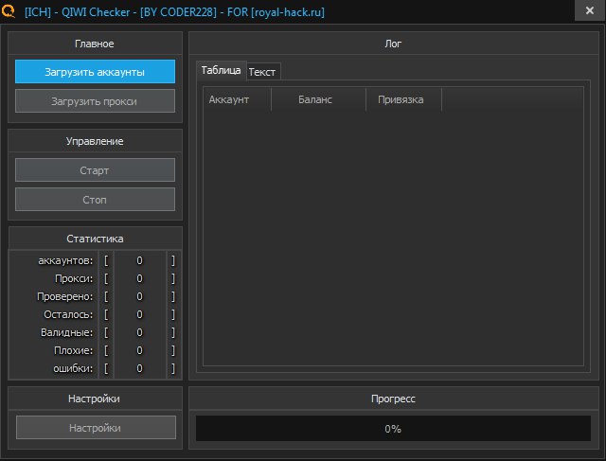
Task: Select the Привязка column header
Action: point(403,99)
